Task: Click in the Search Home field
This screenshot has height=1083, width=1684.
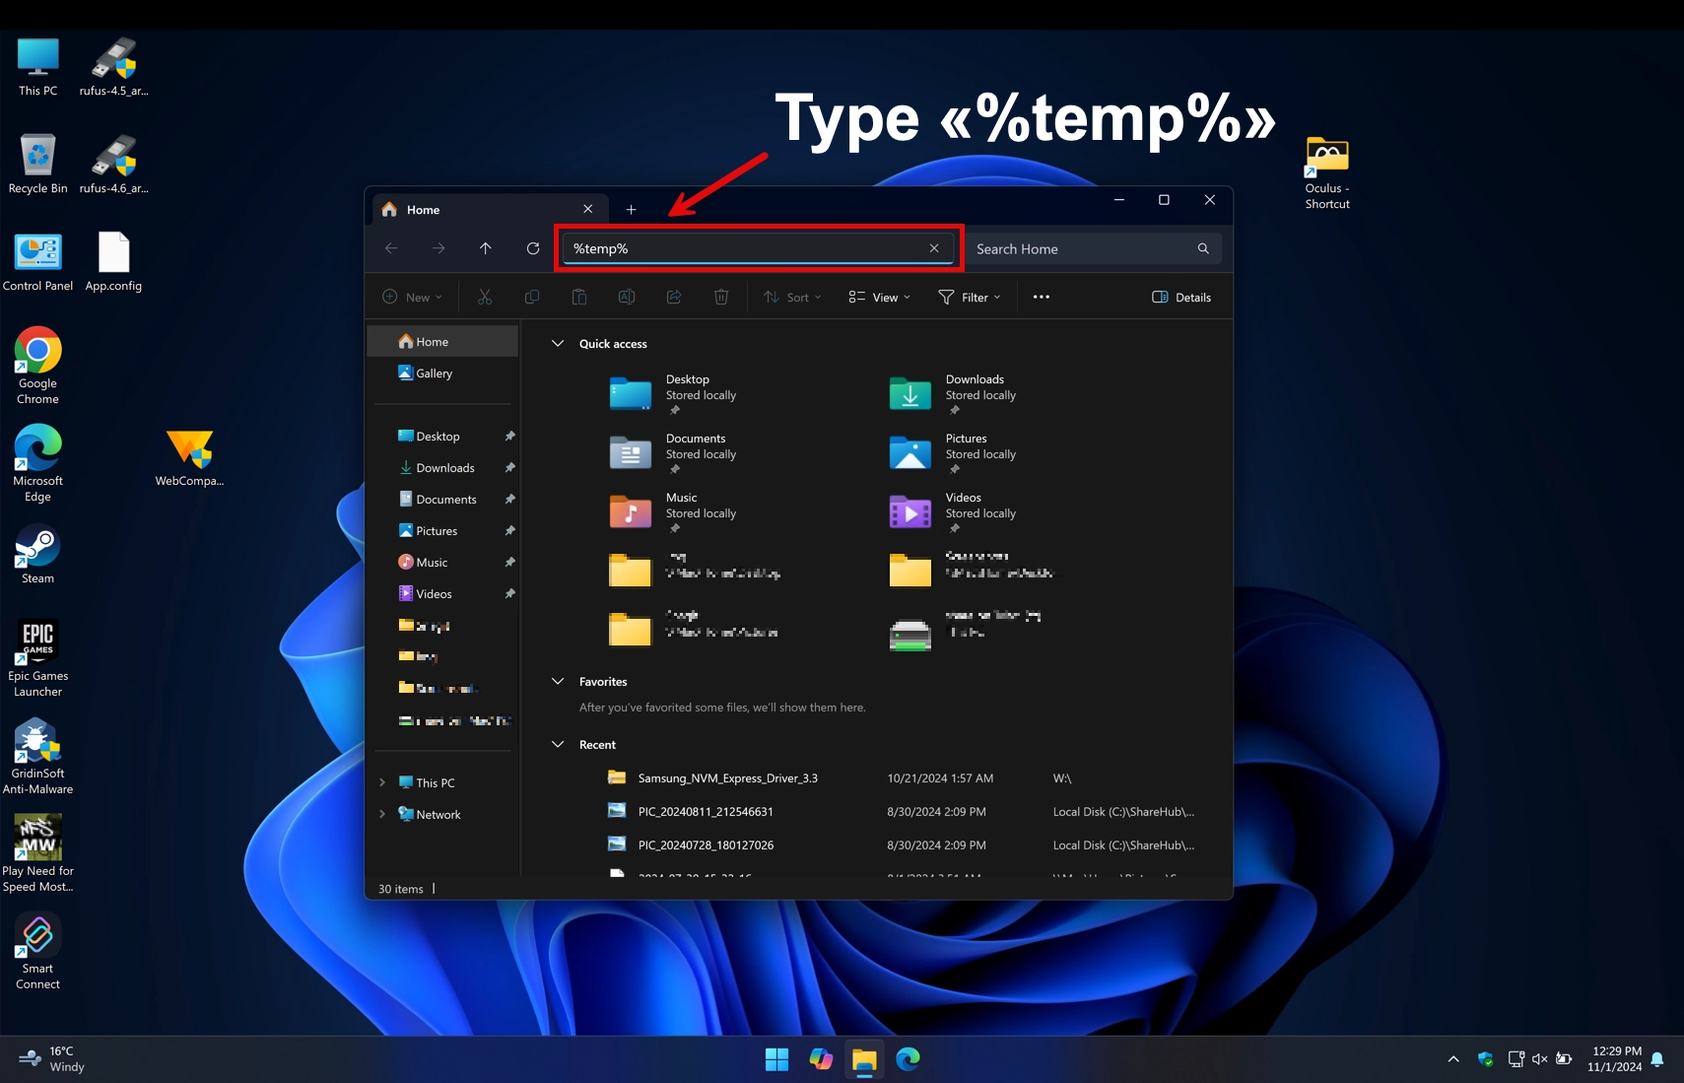Action: pyautogui.click(x=1074, y=248)
